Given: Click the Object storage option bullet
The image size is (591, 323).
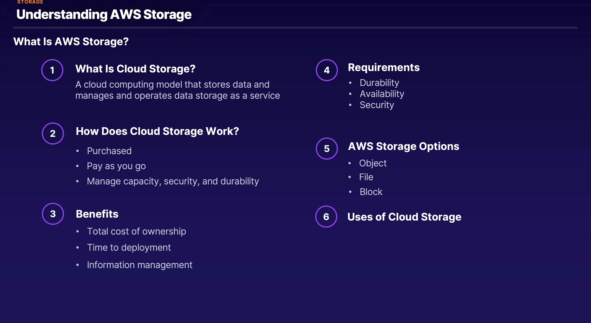Looking at the screenshot, I should pyautogui.click(x=373, y=163).
